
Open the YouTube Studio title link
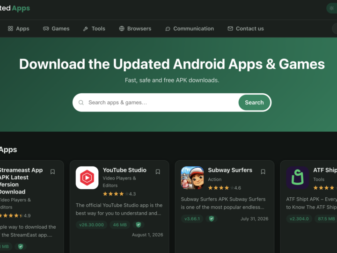coord(125,170)
